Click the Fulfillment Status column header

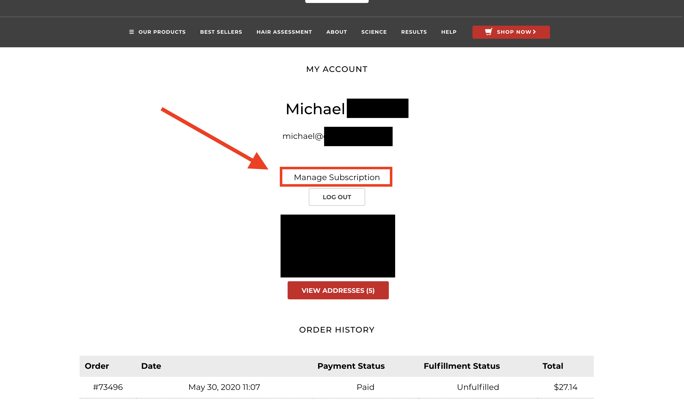(x=461, y=366)
